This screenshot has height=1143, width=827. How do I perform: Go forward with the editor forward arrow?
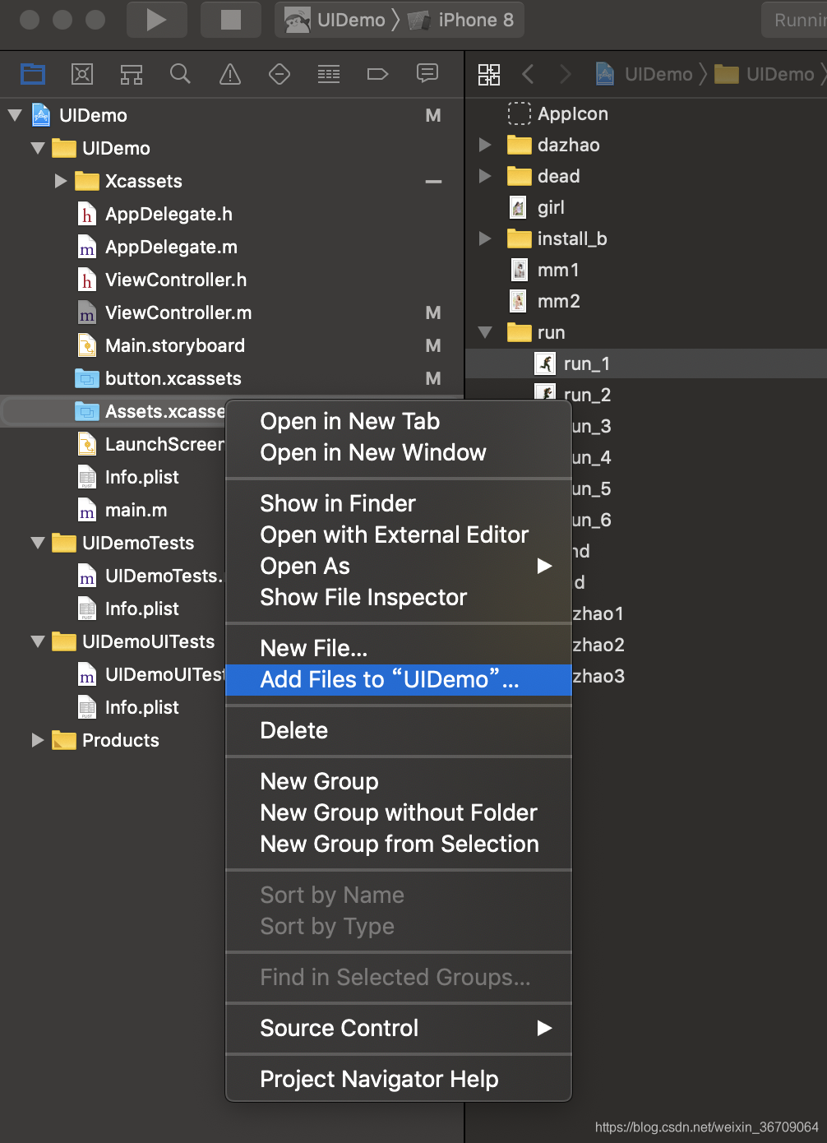[x=565, y=75]
